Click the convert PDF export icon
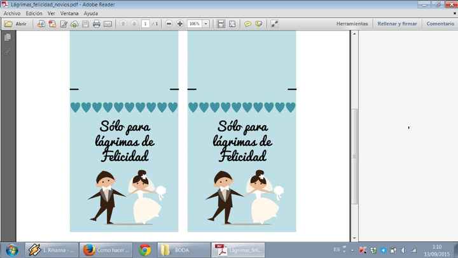458x258 pixels. click(52, 24)
